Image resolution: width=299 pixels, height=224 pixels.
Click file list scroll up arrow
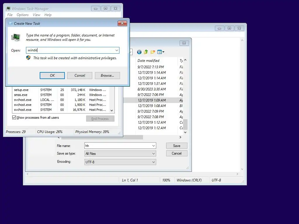(x=185, y=60)
